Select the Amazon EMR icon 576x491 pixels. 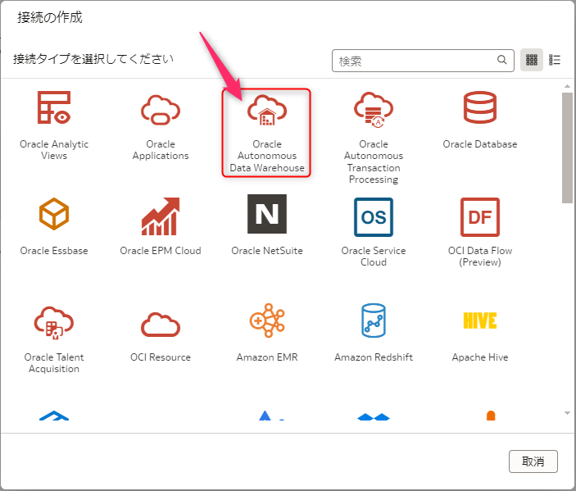coord(267,321)
